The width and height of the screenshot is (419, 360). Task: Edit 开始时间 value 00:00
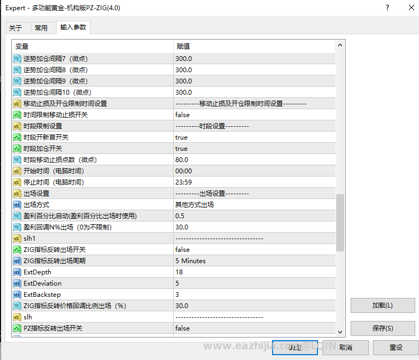pyautogui.click(x=254, y=171)
